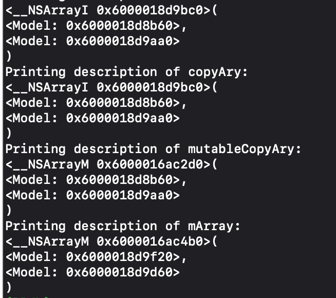This screenshot has height=298, width=336.
Task: Click the 'Printing description of mutableCopyAry:' line
Action: click(x=153, y=149)
